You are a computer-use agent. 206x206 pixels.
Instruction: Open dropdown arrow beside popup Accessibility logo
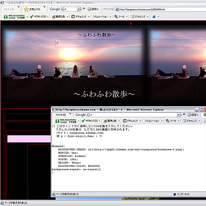pos(79,121)
